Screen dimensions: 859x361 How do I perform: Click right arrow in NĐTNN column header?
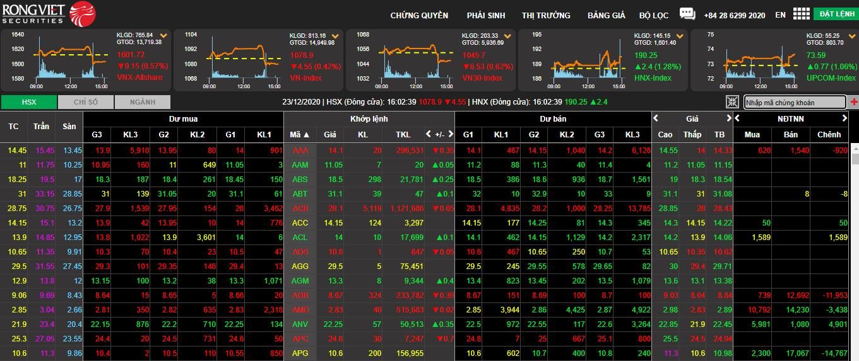[x=844, y=118]
